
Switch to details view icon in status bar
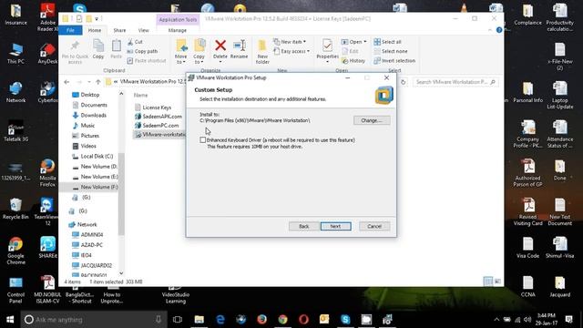point(488,282)
